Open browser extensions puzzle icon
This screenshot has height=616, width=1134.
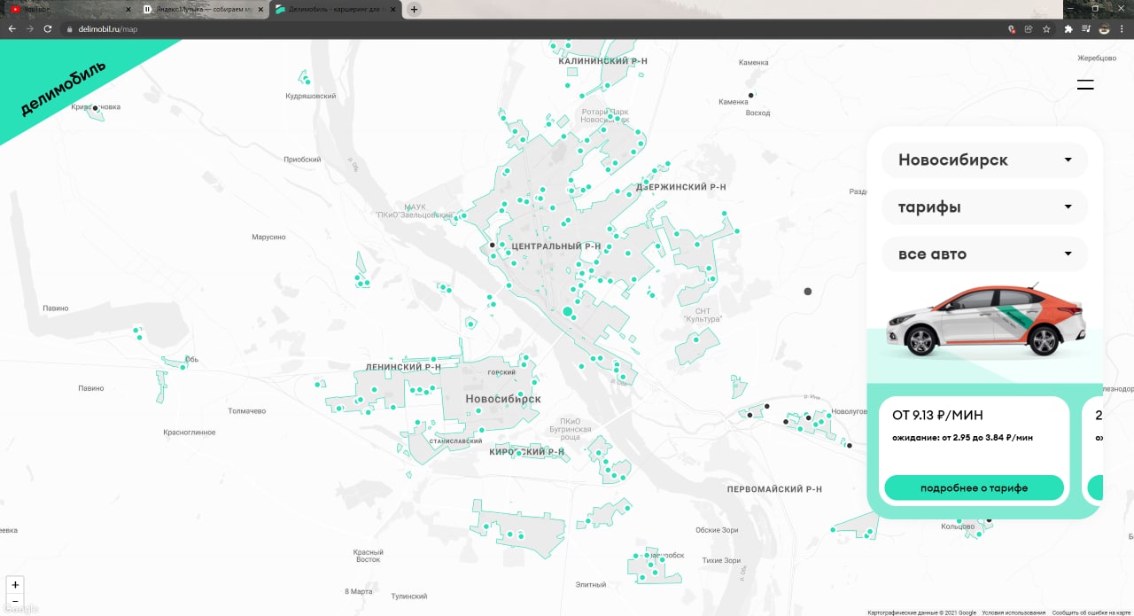(x=1068, y=29)
